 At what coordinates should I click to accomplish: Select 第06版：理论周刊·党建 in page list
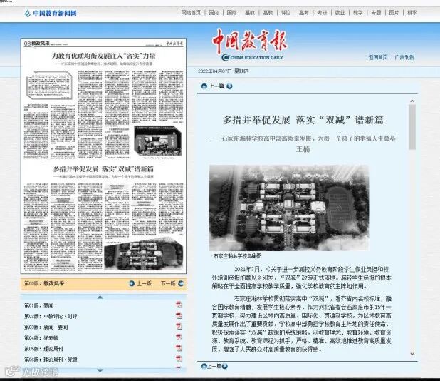(x=51, y=360)
